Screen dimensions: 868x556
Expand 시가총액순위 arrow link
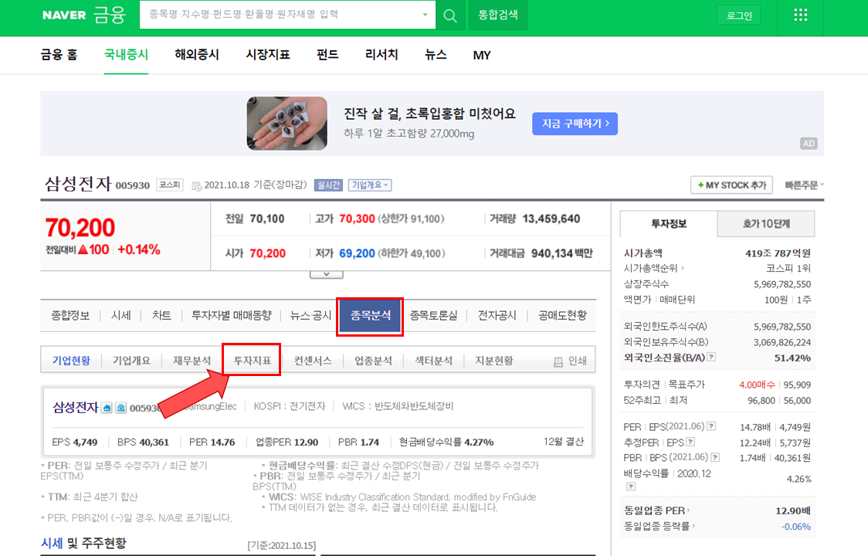click(x=683, y=268)
